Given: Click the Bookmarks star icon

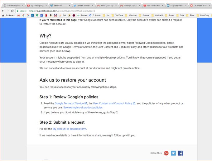Looking at the screenshot, I should [3, 15].
